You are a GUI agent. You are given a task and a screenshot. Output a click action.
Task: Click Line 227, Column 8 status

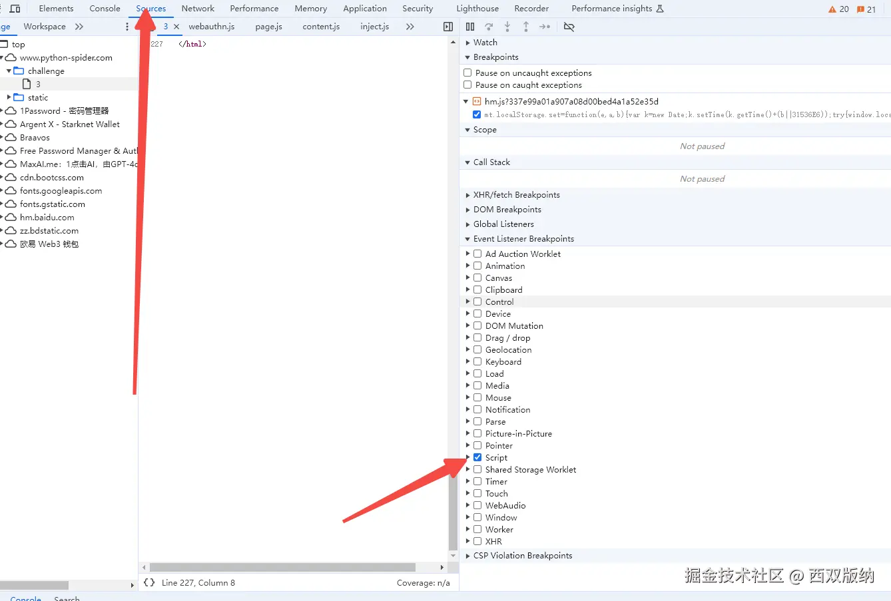[198, 582]
